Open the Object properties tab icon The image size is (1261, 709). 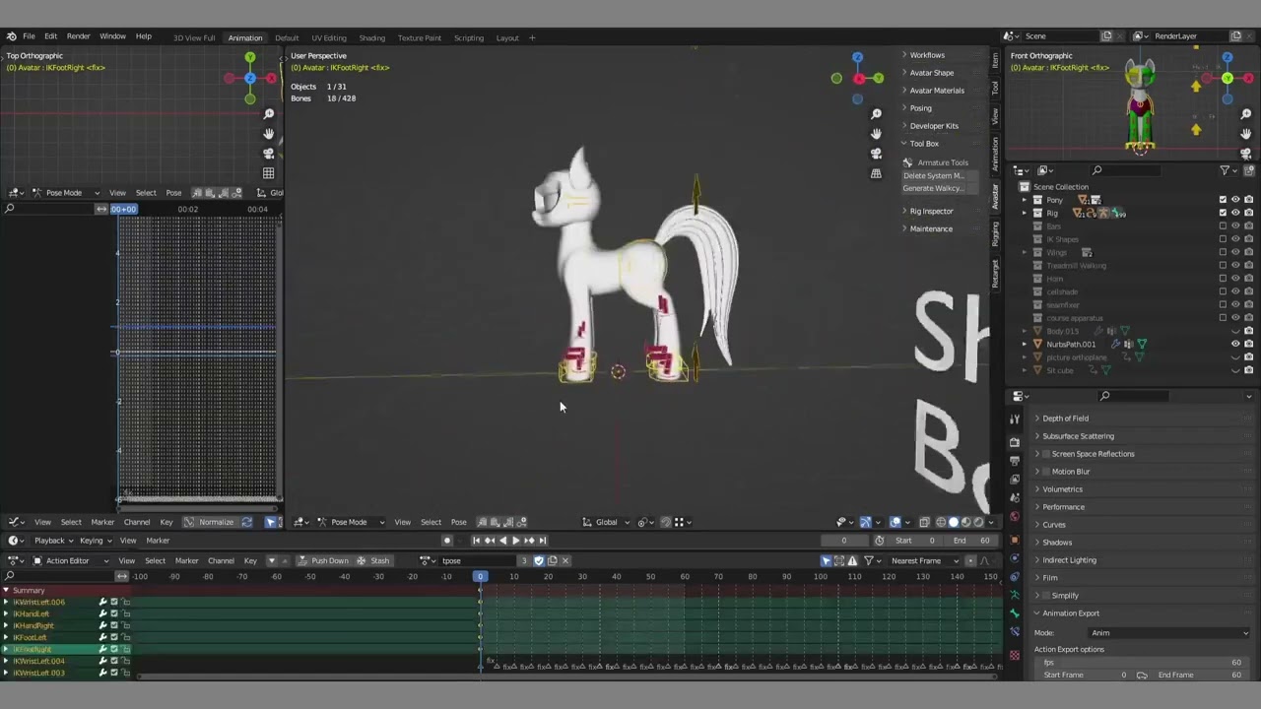click(1015, 540)
